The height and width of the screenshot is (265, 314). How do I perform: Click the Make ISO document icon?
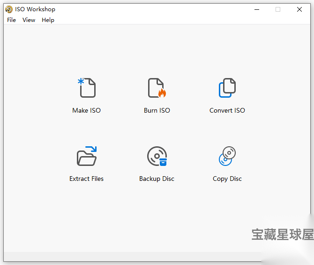point(87,88)
